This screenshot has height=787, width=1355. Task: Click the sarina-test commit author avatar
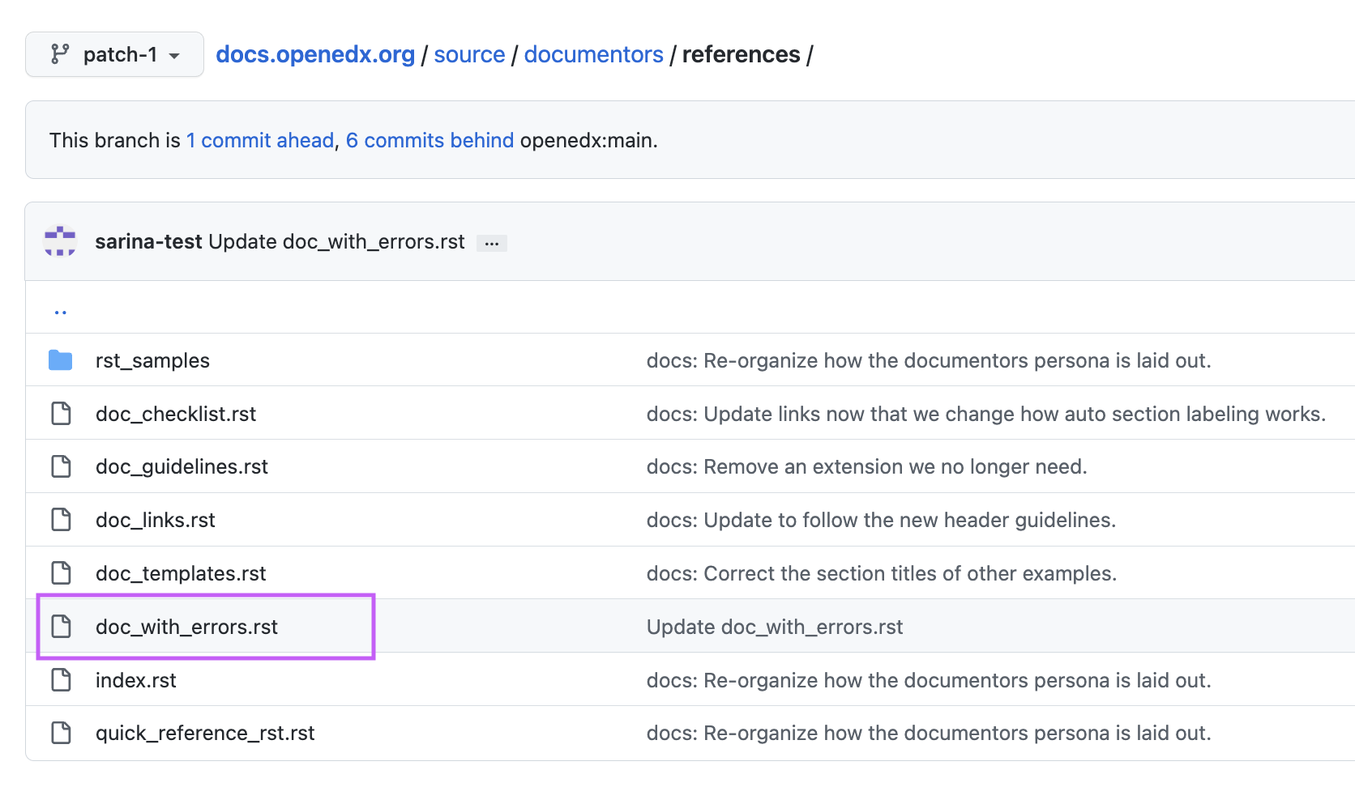point(59,241)
